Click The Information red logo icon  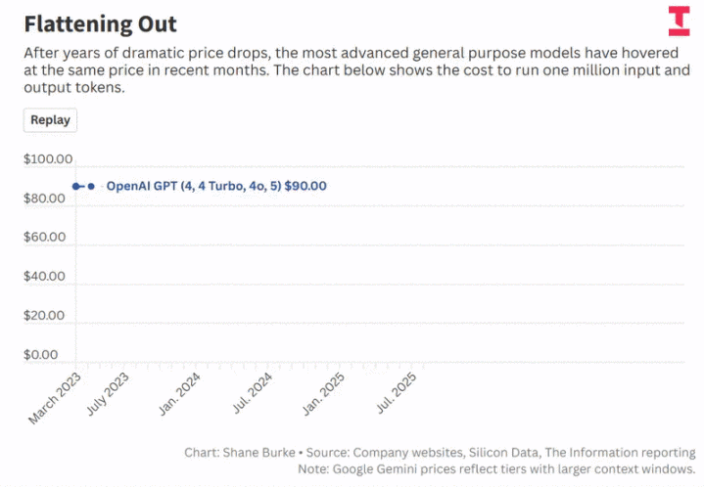click(x=679, y=22)
